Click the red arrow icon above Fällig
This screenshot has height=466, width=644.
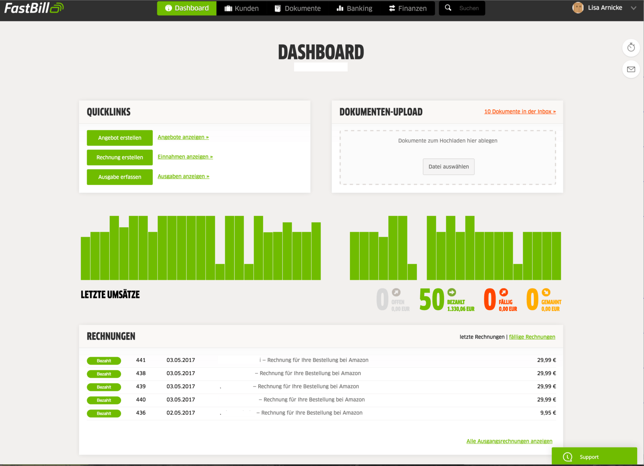point(503,292)
